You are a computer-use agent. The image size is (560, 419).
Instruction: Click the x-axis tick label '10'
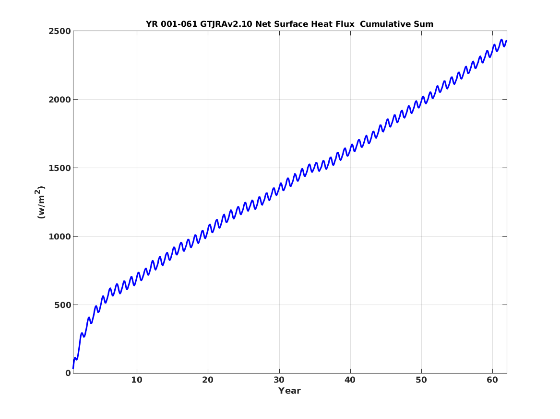coord(137,380)
